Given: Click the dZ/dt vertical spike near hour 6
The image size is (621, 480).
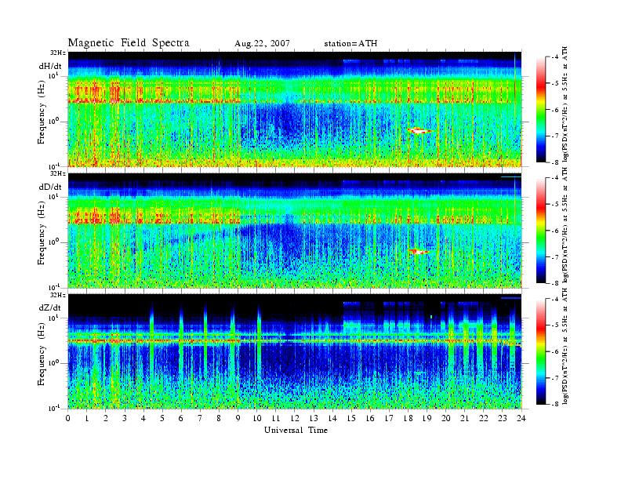Looking at the screenshot, I should pyautogui.click(x=181, y=348).
